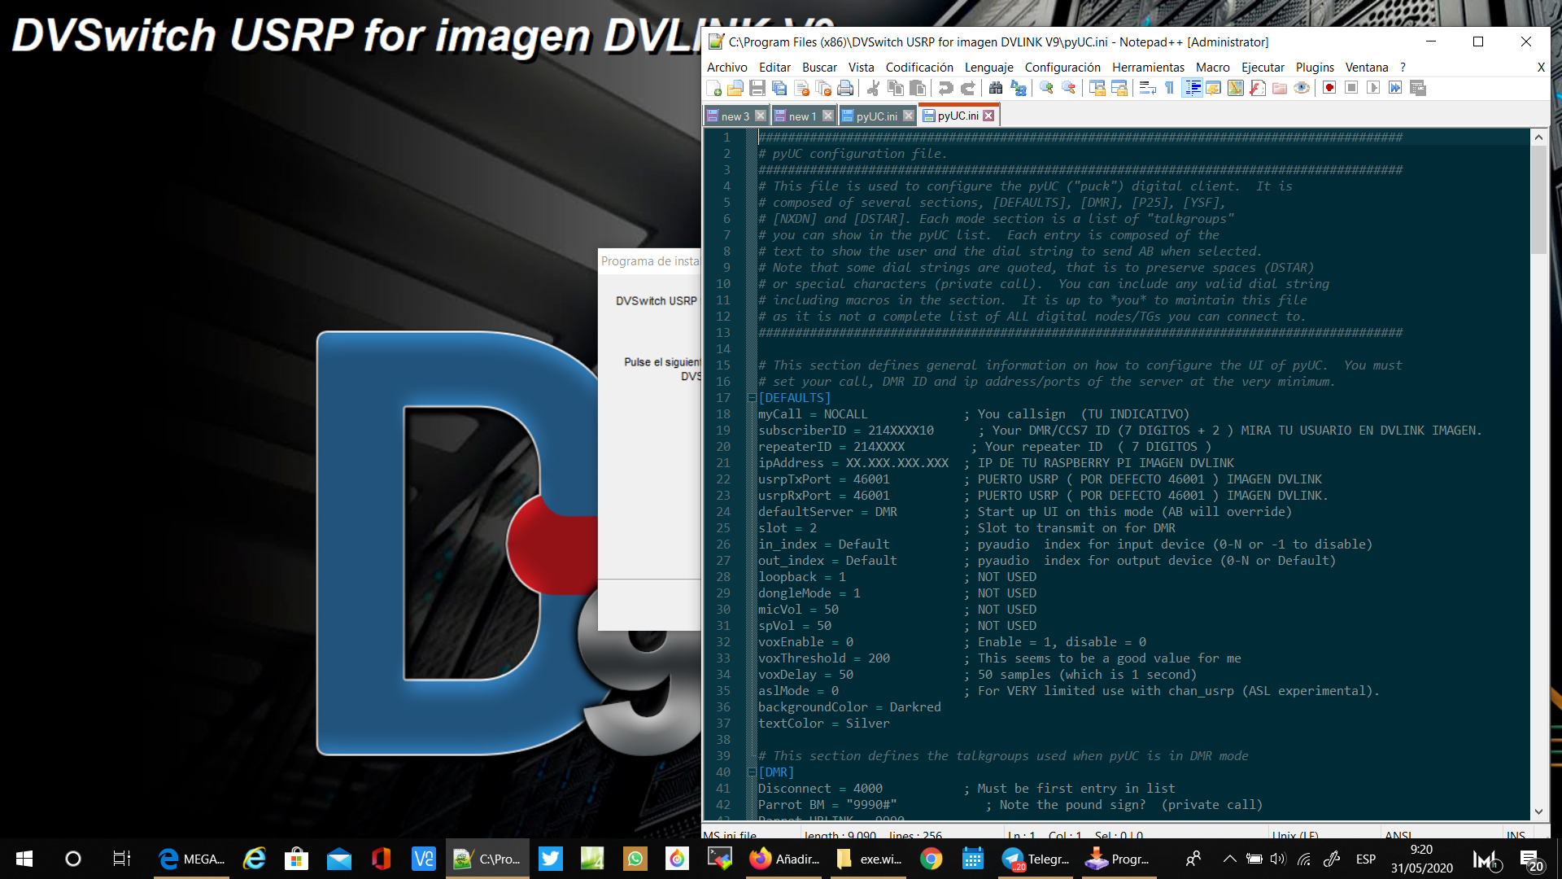
Task: Select the Save All toolbar icon
Action: click(x=779, y=88)
